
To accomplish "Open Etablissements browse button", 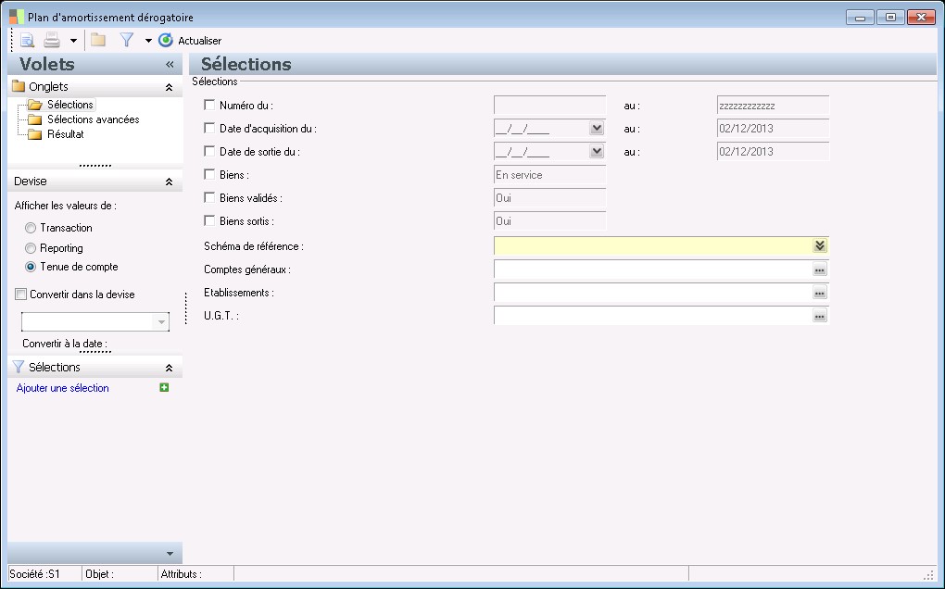I will tap(820, 293).
